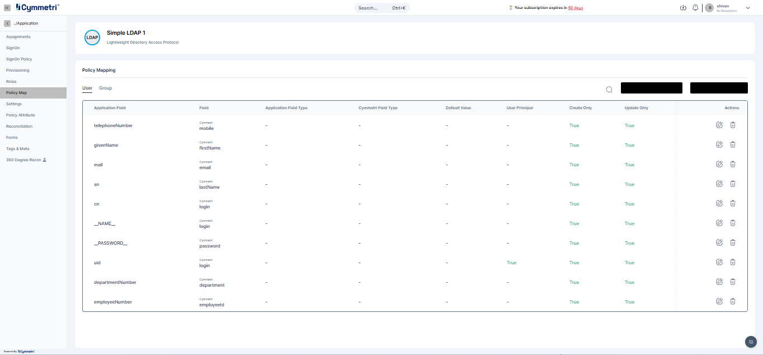This screenshot has height=355, width=763.
Task: Delete the sn mapping
Action: [733, 184]
